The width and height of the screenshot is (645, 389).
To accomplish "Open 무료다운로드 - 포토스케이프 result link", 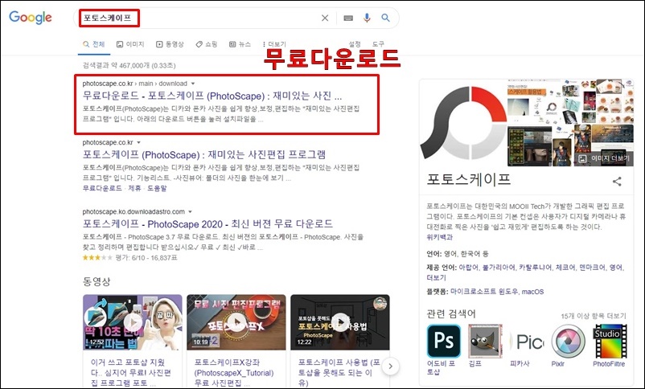I will coord(212,96).
